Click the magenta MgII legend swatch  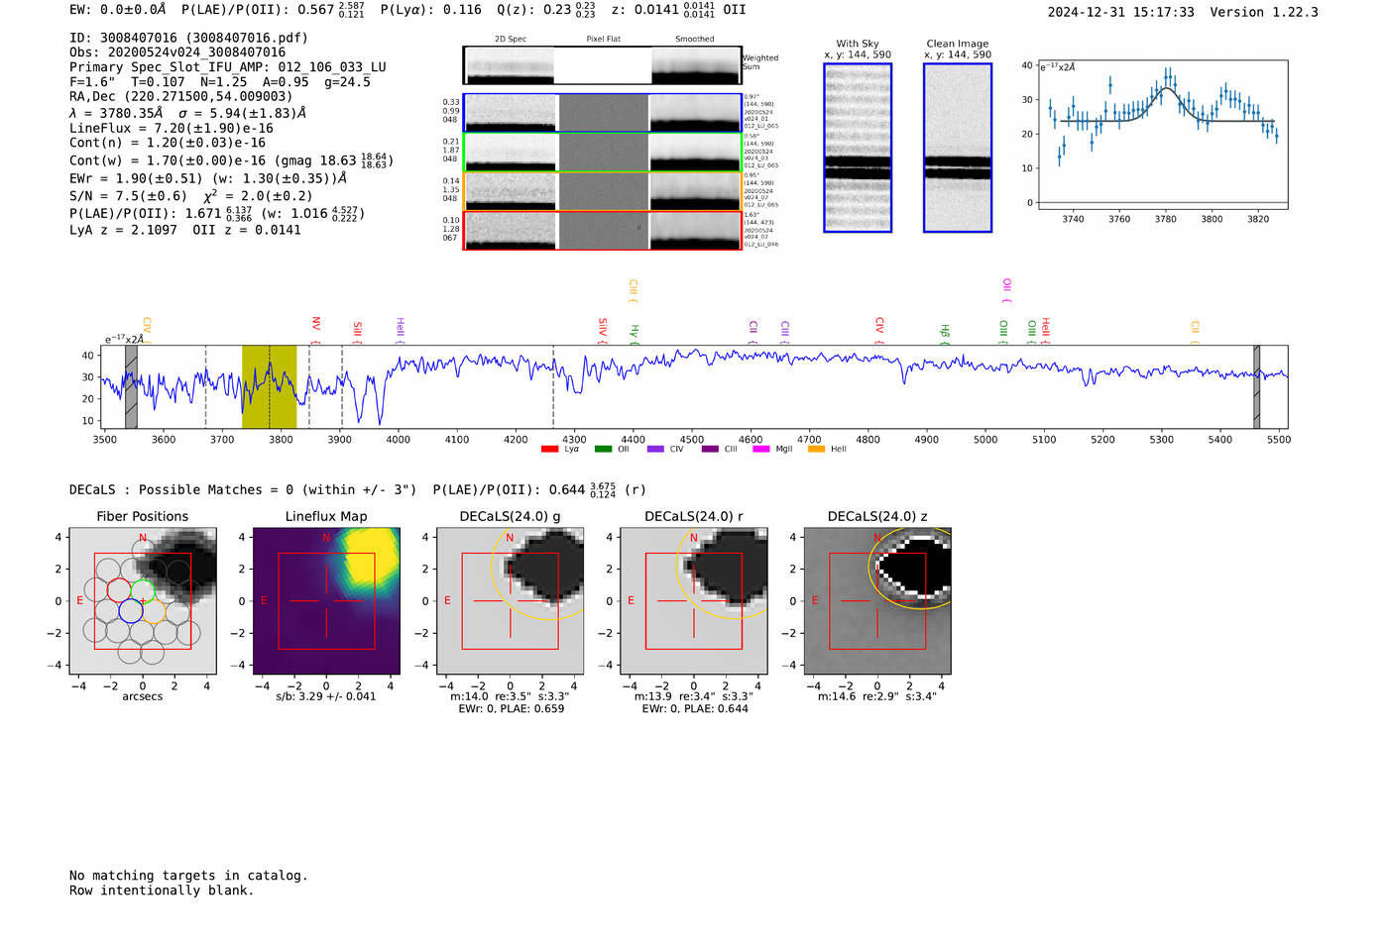coord(761,449)
